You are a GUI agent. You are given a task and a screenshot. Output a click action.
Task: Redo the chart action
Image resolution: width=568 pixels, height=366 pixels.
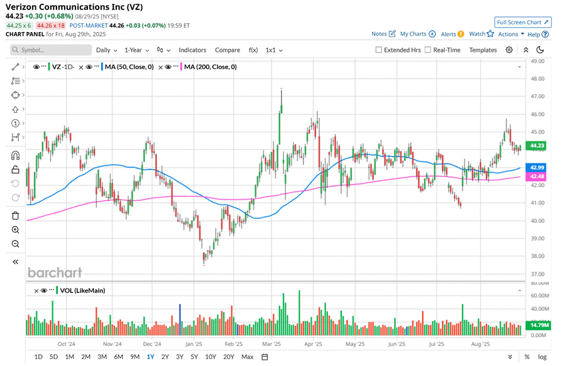coord(15,198)
